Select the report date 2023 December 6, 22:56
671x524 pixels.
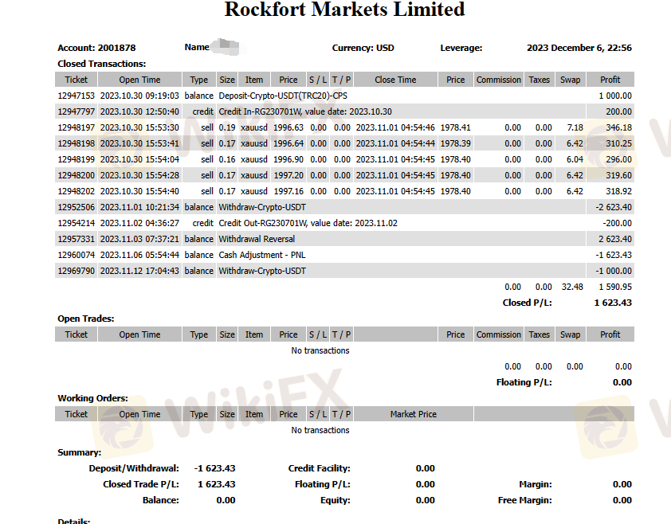[579, 48]
